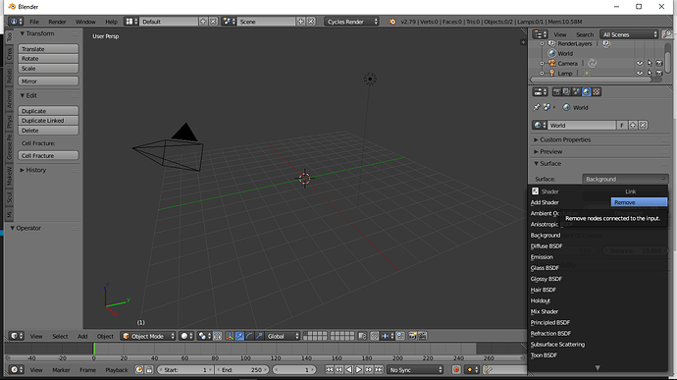Select the scale manipulator icon
The width and height of the screenshot is (677, 380).
[x=259, y=336]
